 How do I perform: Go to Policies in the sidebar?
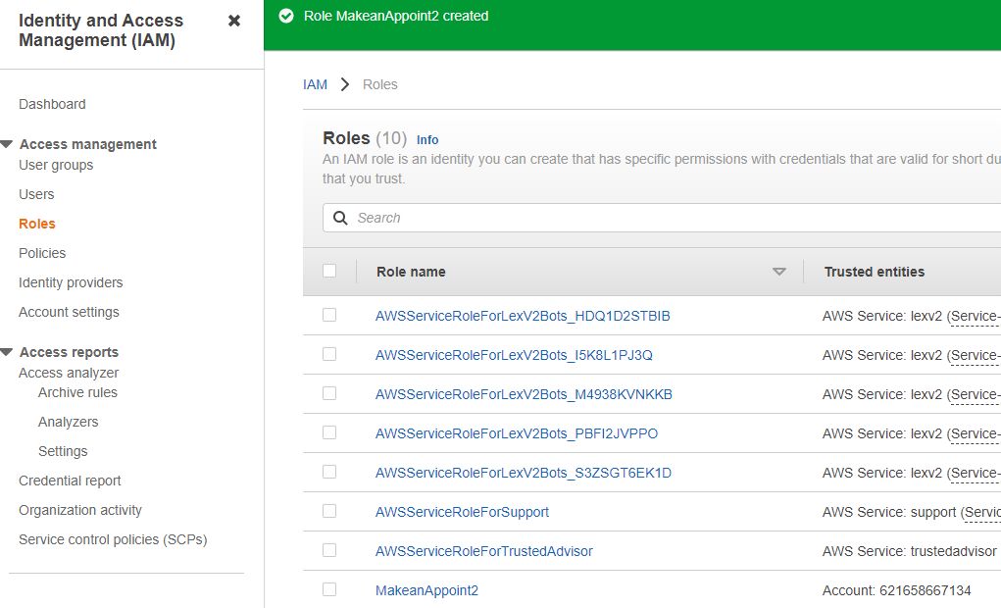(x=42, y=253)
